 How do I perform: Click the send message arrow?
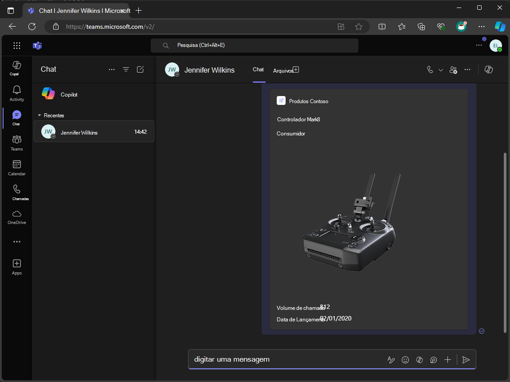click(466, 360)
